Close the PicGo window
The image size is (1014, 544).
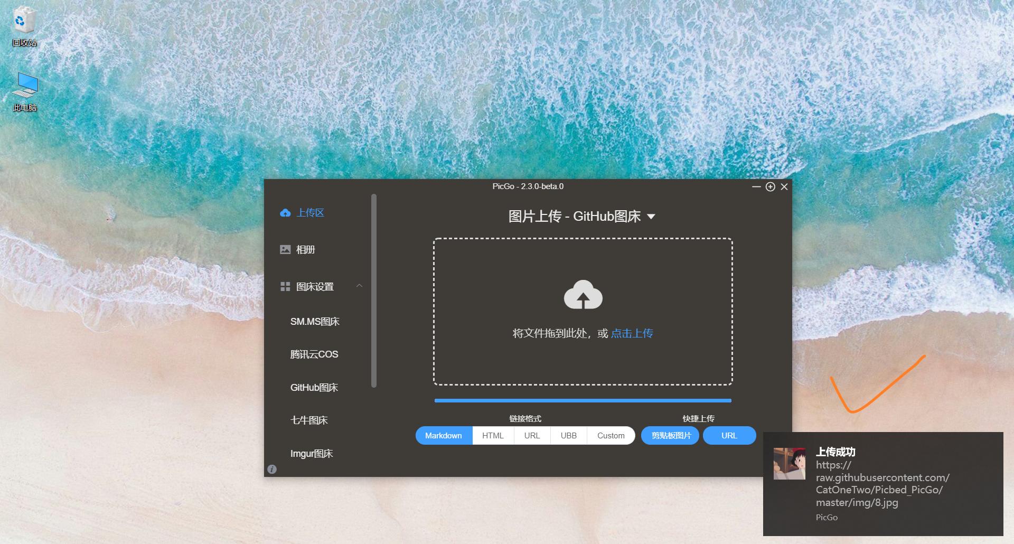click(784, 186)
